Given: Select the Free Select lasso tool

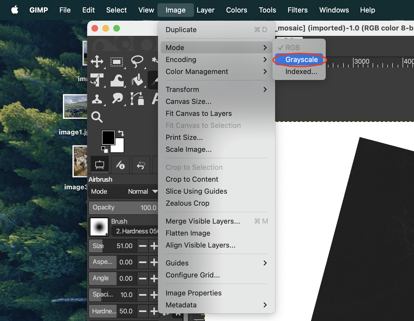Looking at the screenshot, I should 137,62.
